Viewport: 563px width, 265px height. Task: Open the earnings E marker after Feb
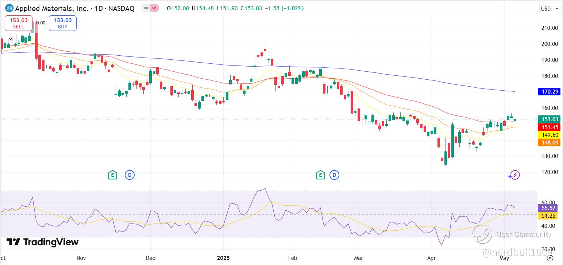320,175
